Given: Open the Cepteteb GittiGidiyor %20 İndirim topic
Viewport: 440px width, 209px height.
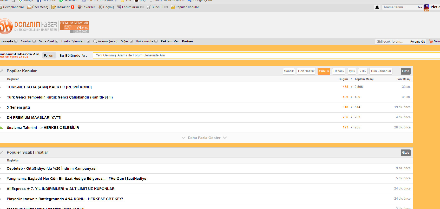Looking at the screenshot, I should click(51, 168).
